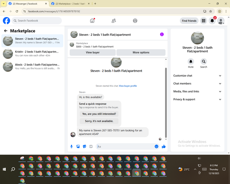Open Kristin's conversation in the list
The height and width of the screenshot is (184, 230).
coord(32,54)
